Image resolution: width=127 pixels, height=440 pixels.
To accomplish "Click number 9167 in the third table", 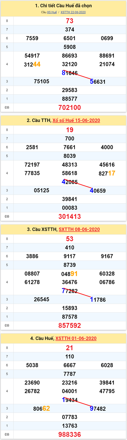I will pos(107,256).
